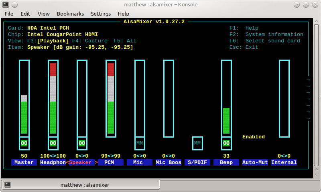Click the Master volume bar
Viewport: 321px width, 192px height.
click(24, 98)
